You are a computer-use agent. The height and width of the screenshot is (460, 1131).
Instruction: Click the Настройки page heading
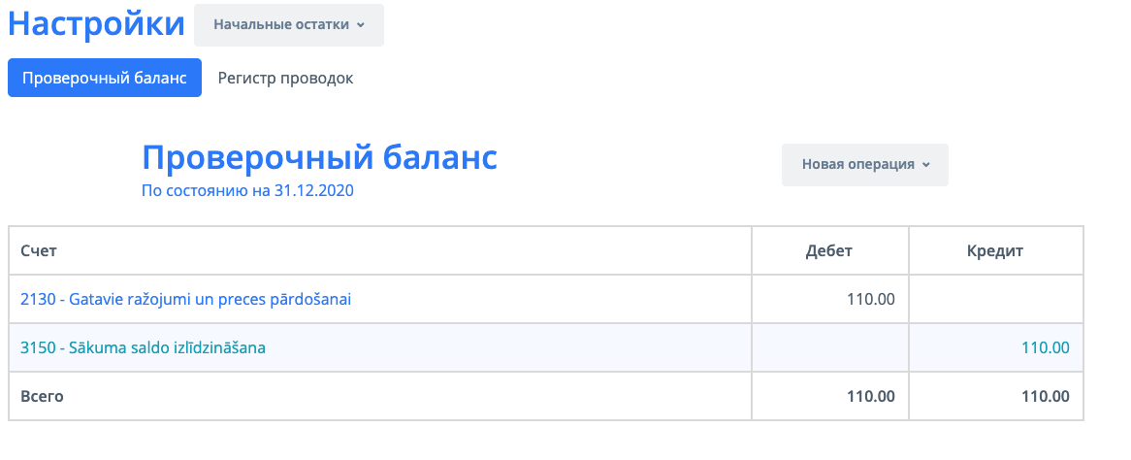pyautogui.click(x=96, y=24)
